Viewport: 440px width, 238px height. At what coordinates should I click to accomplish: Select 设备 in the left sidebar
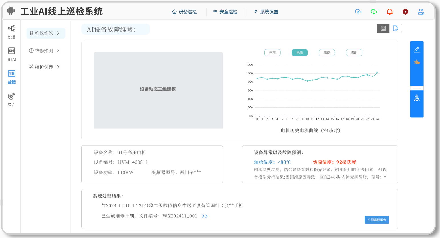[x=12, y=31]
